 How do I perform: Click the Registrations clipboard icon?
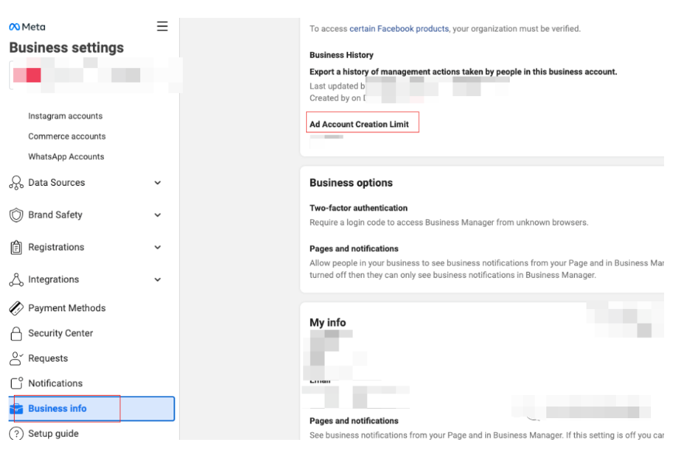tap(16, 248)
